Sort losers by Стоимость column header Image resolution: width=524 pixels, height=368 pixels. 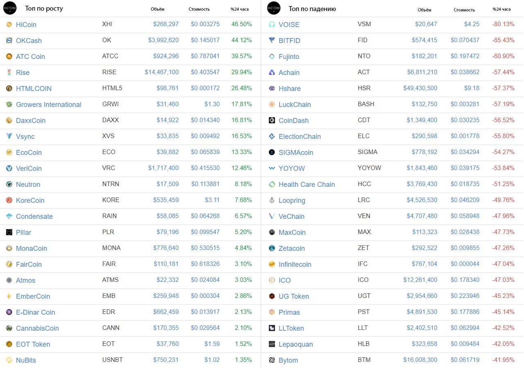pyautogui.click(x=465, y=10)
